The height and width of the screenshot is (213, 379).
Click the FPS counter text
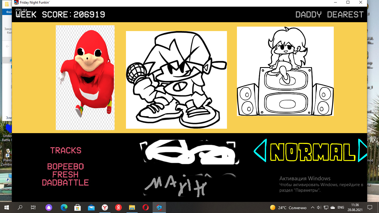click(x=21, y=10)
